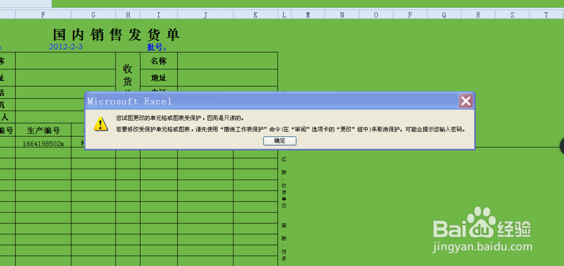Click the 批号： label
Image resolution: width=564 pixels, height=266 pixels.
click(156, 47)
